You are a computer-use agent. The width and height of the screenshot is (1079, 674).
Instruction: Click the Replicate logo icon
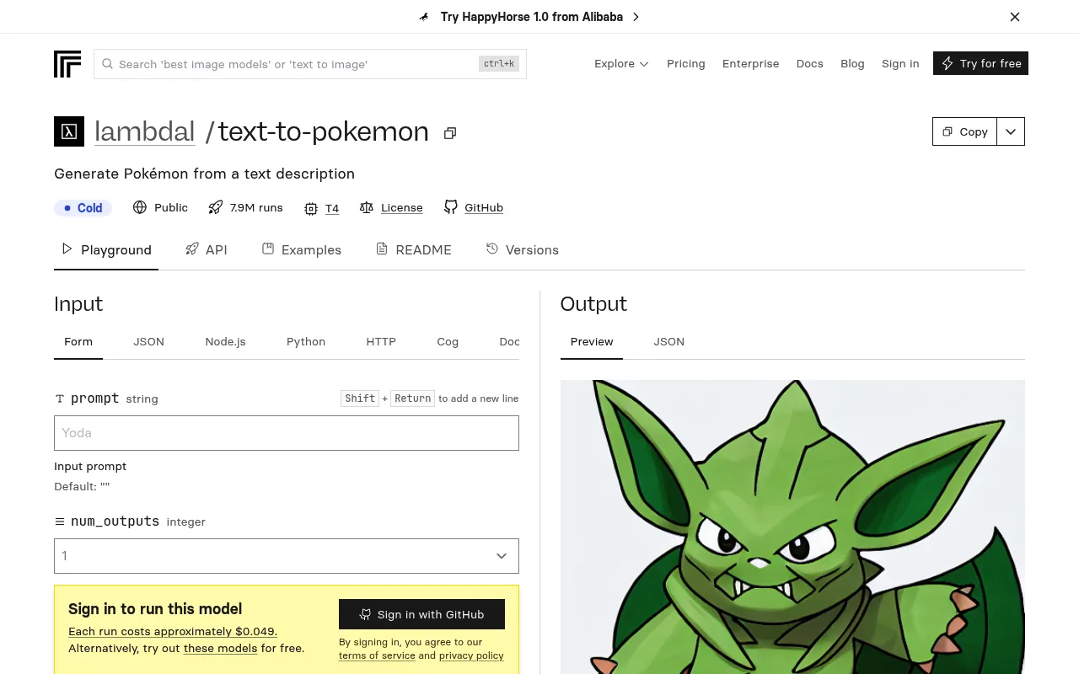[67, 64]
